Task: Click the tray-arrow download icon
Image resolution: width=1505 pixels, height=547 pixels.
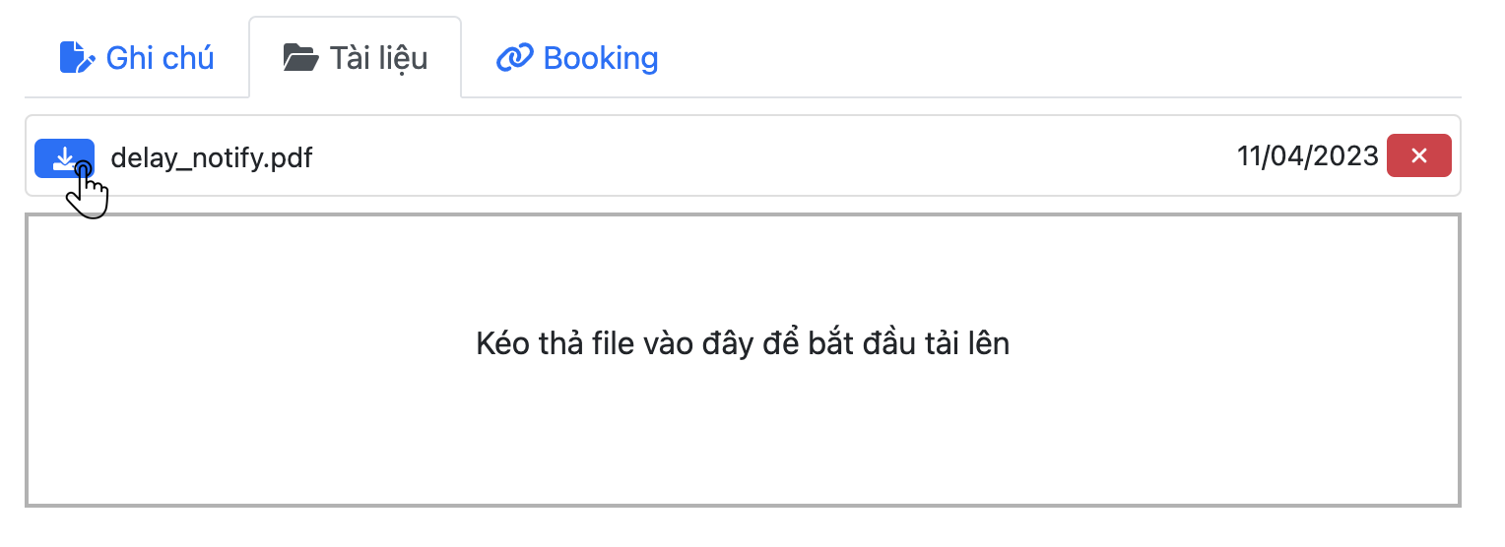Action: pos(64,157)
